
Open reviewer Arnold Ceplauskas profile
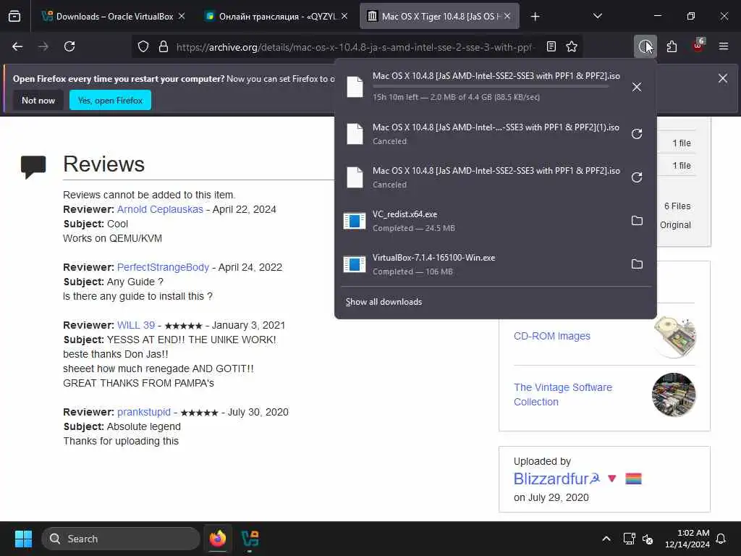(x=160, y=209)
